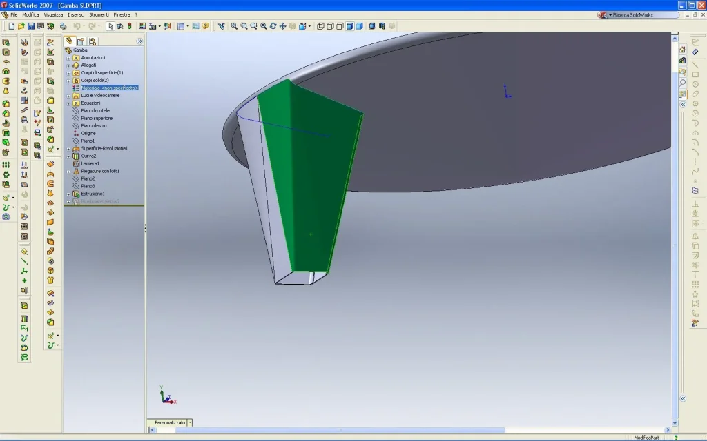Open the SolidWorks Help question mark icon
The image size is (707, 441).
click(206, 26)
